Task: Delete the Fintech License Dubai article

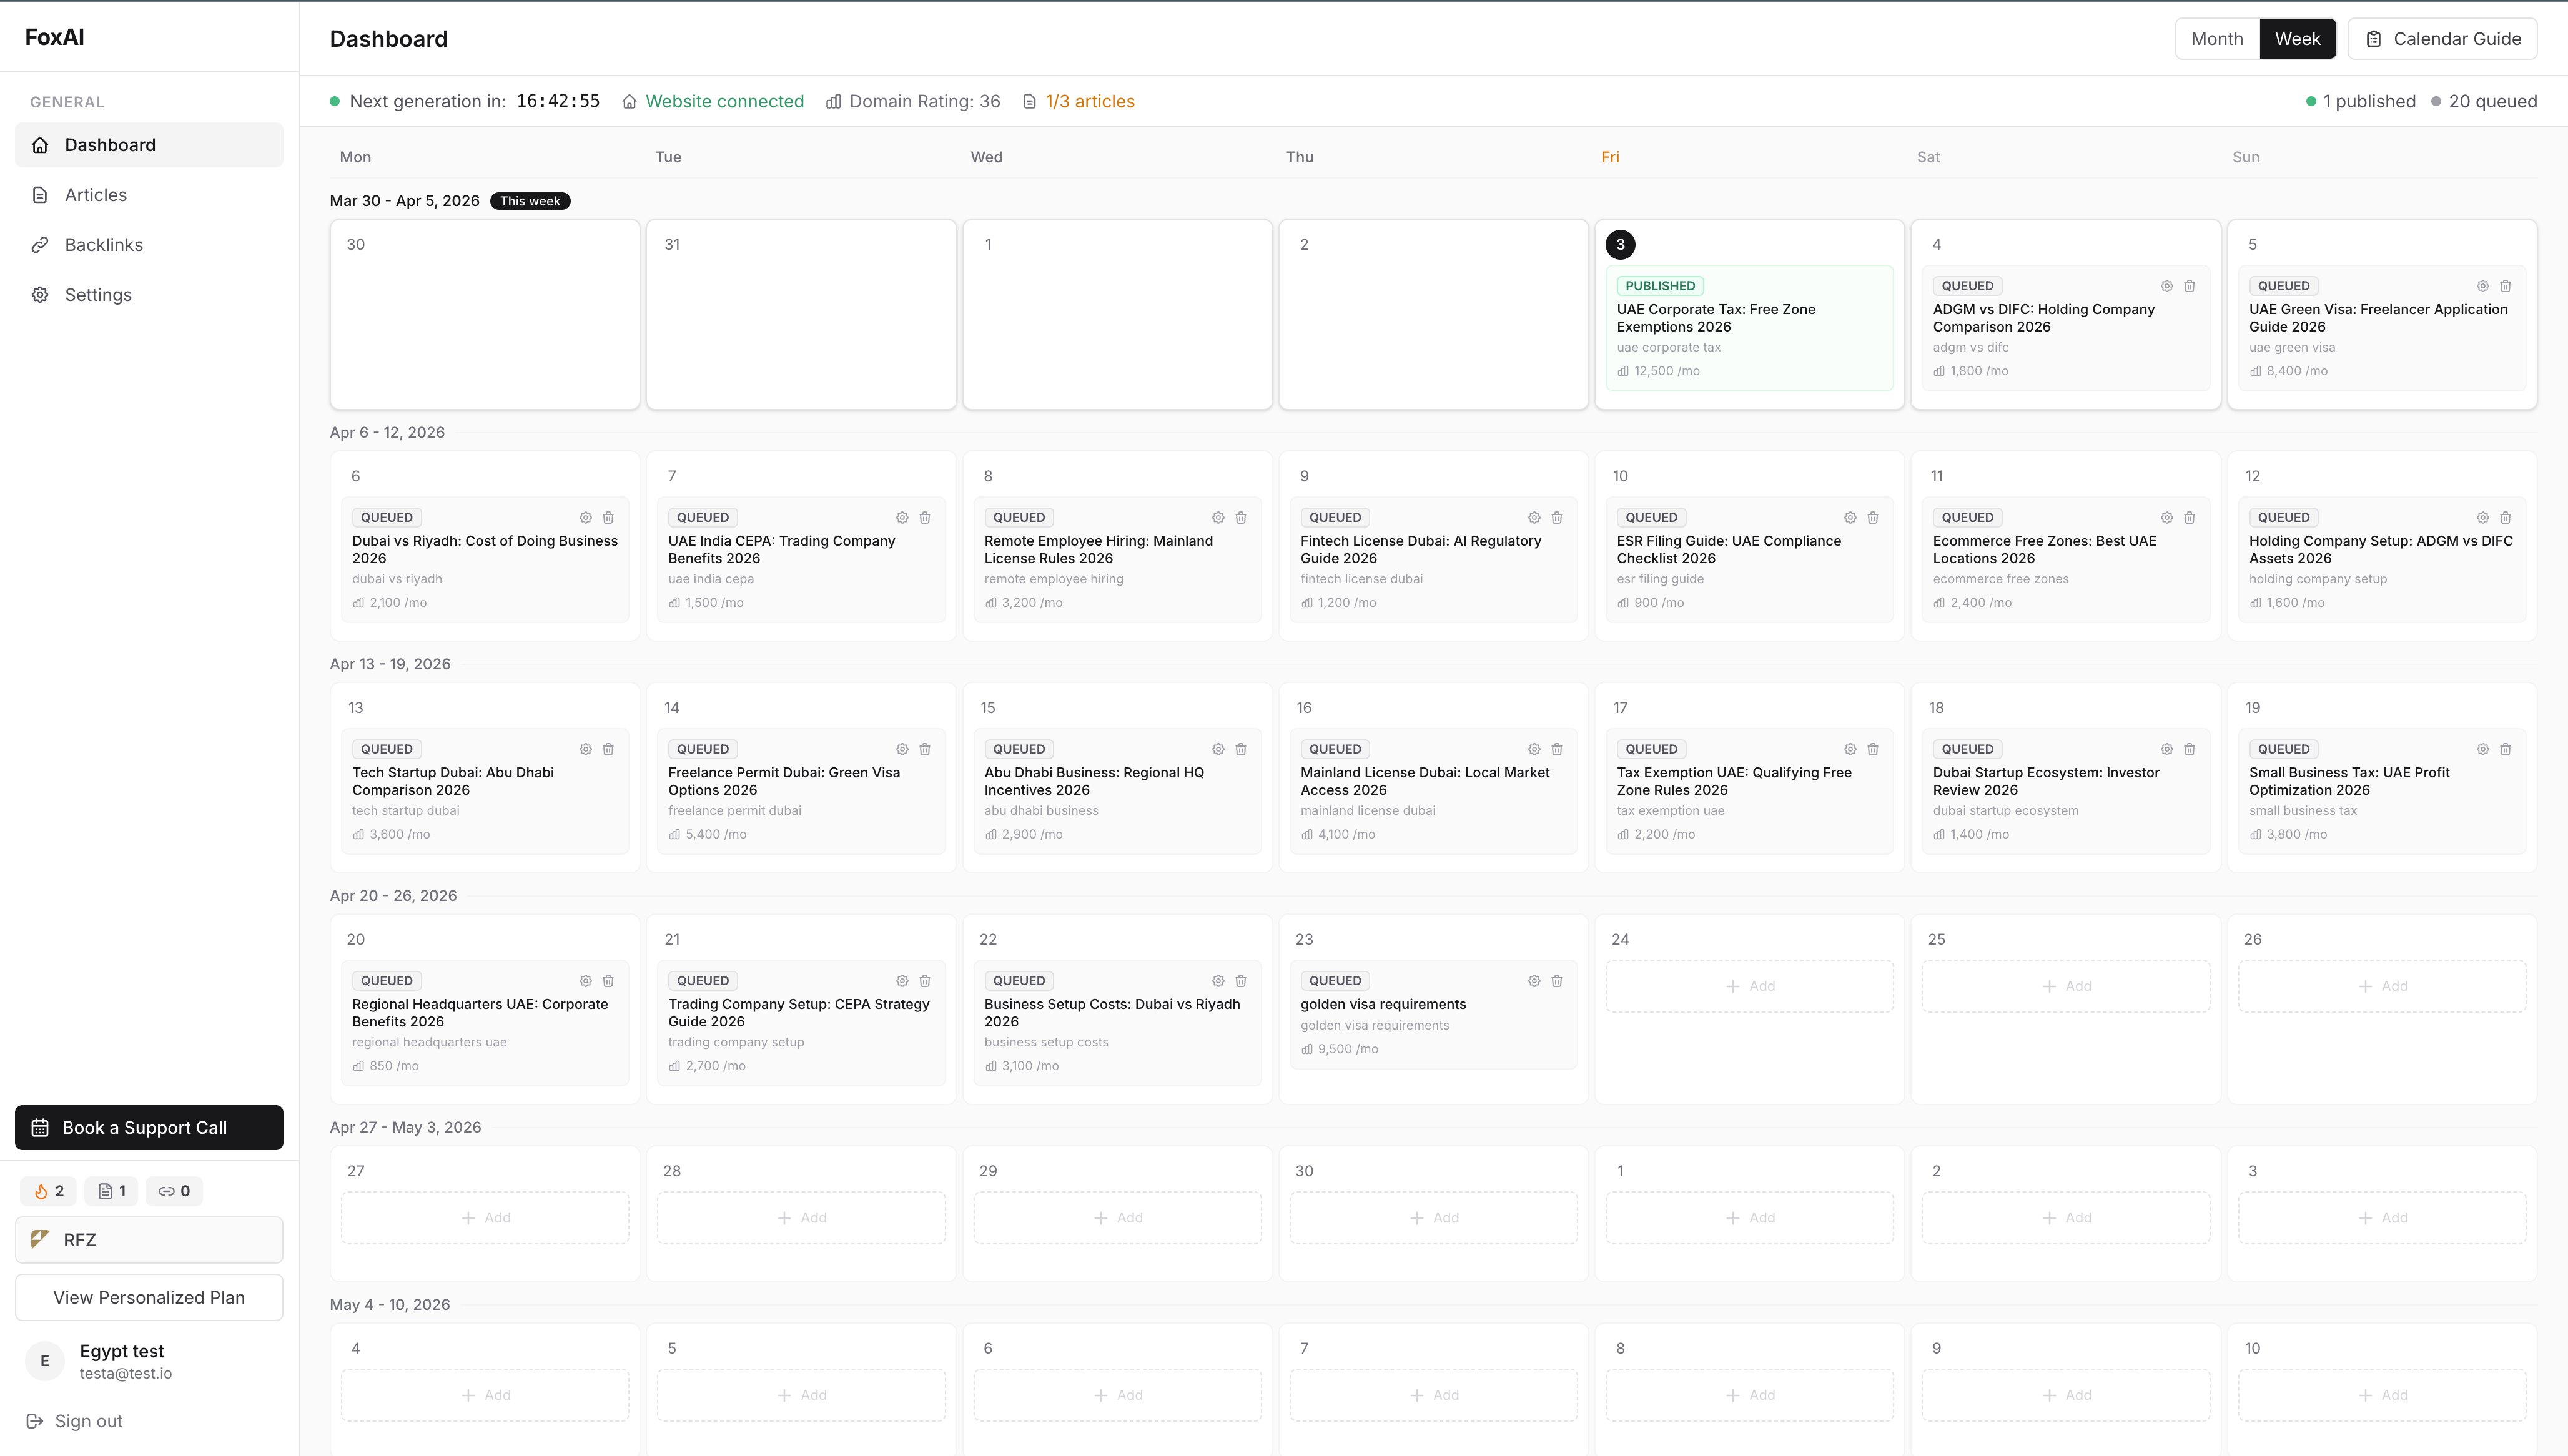Action: pos(1556,518)
